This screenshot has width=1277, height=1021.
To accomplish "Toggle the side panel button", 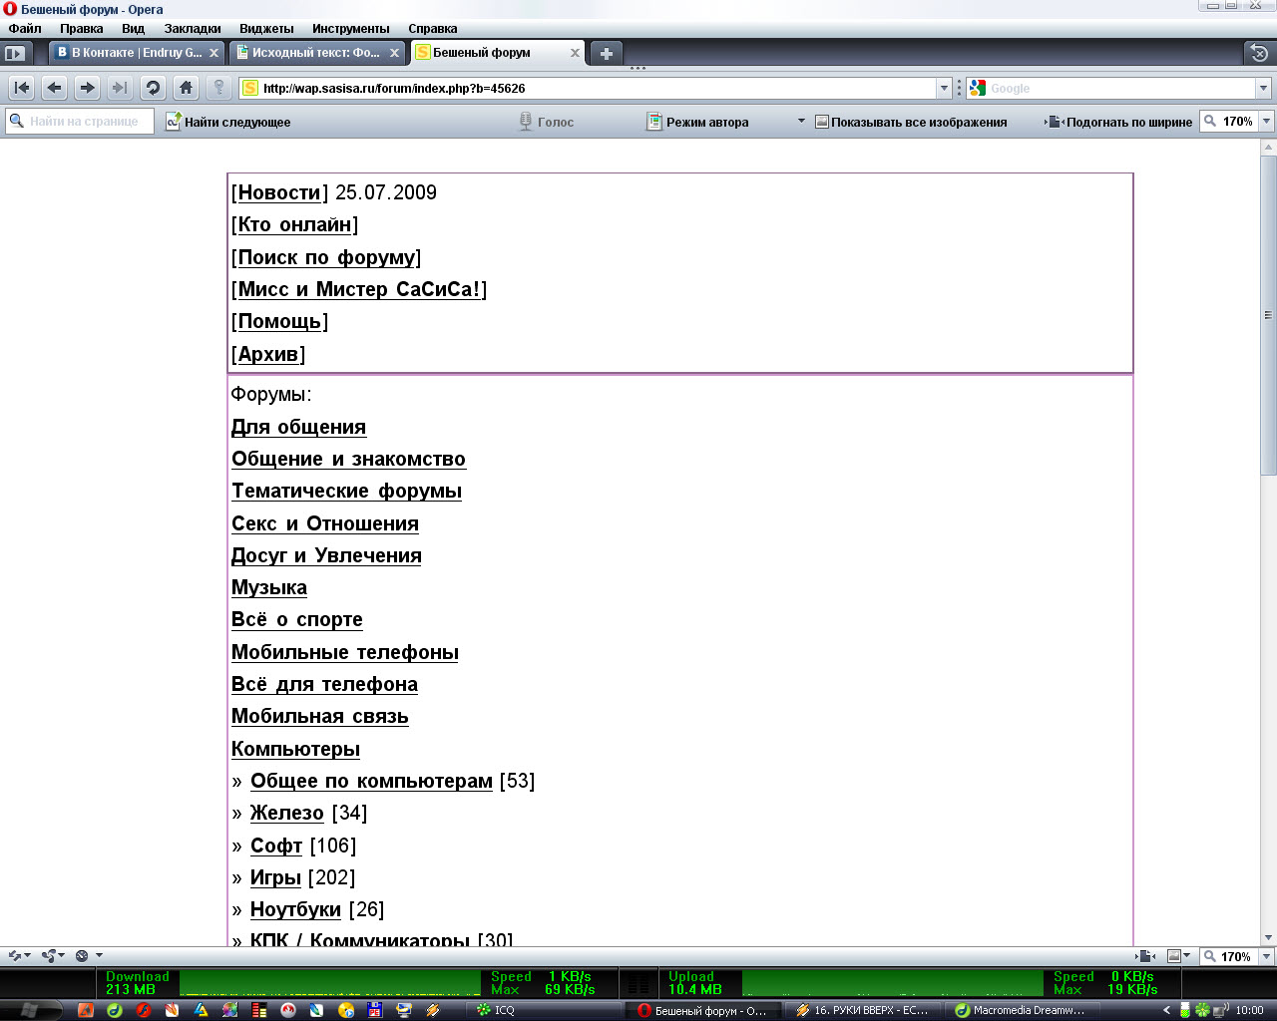I will pyautogui.click(x=15, y=53).
